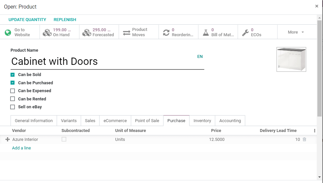Enable Can be Expensed checkbox
323x183 pixels.
13,91
